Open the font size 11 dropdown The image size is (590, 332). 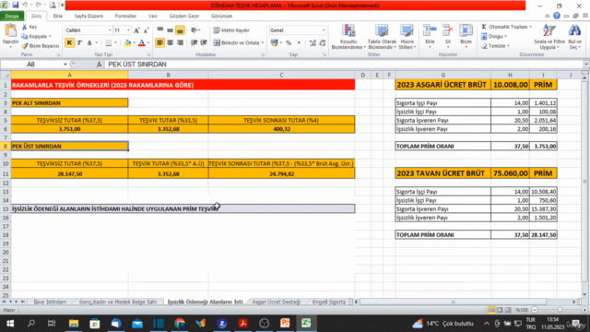click(x=128, y=30)
